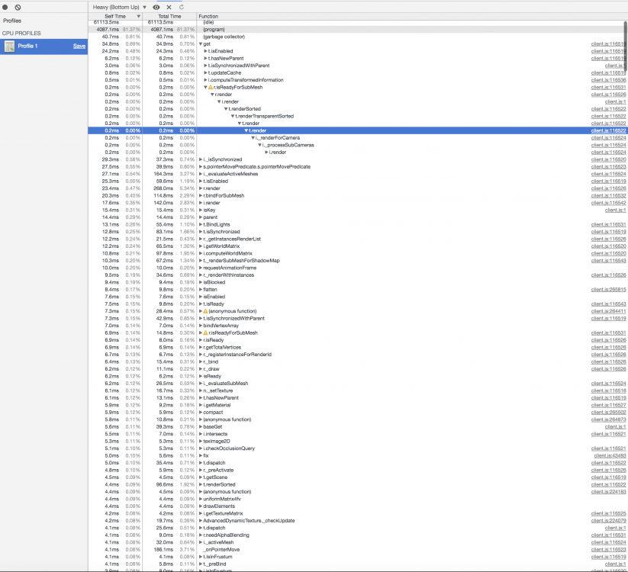Expand the s.pointerMovePredicate row
This screenshot has height=572, width=628.
(201, 166)
